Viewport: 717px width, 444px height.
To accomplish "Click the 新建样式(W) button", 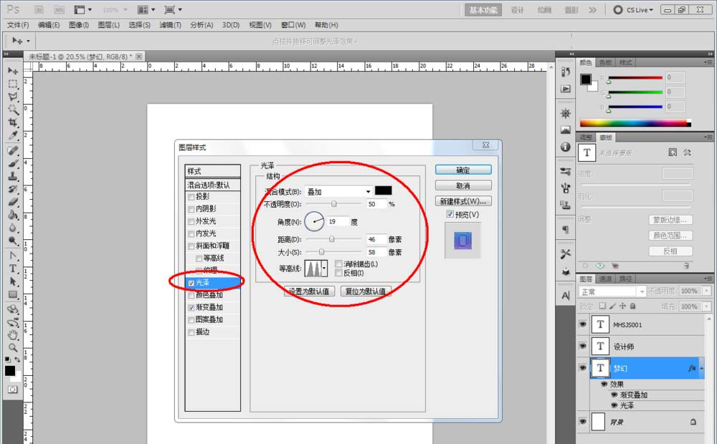I will tap(463, 201).
